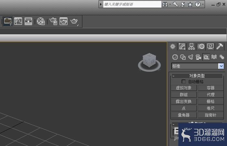Select the Shapes category icon
Image resolution: width=227 pixels, height=146 pixels.
click(x=183, y=57)
